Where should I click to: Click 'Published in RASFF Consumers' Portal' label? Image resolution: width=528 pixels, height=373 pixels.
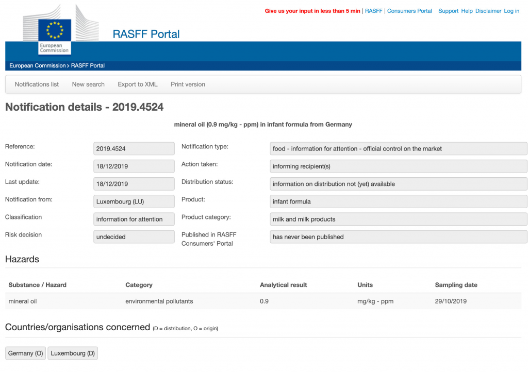click(x=209, y=239)
